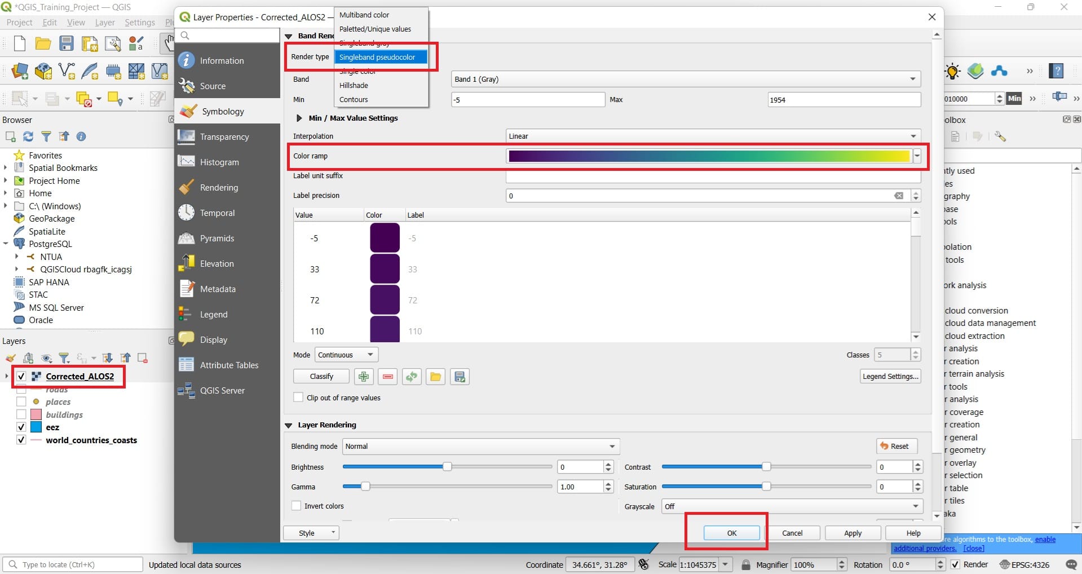Viewport: 1082px width, 574px height.
Task: Click OK to confirm layer properties
Action: point(732,533)
